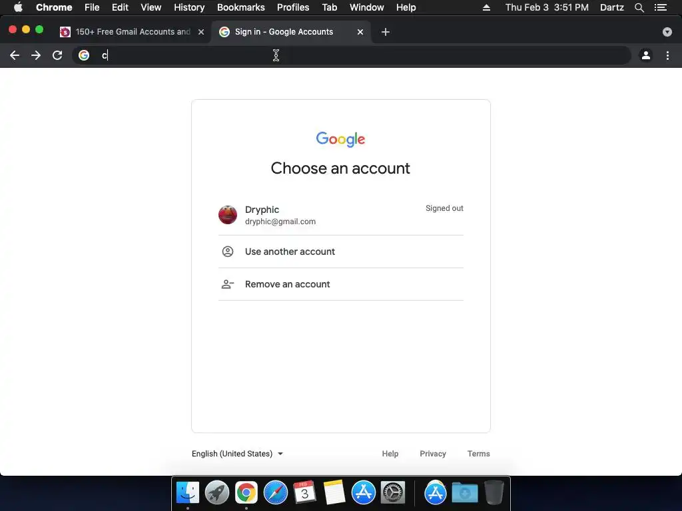The width and height of the screenshot is (682, 511).
Task: Launch Safari from the Dock
Action: (x=275, y=493)
